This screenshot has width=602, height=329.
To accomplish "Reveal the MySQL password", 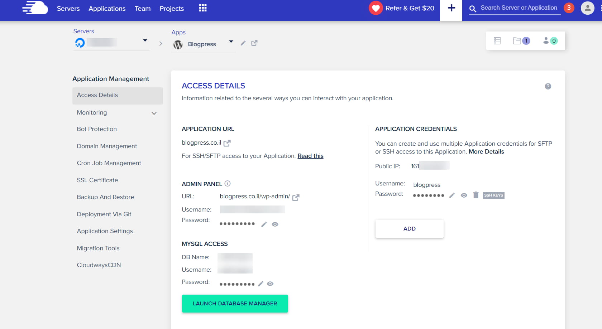I will [270, 284].
